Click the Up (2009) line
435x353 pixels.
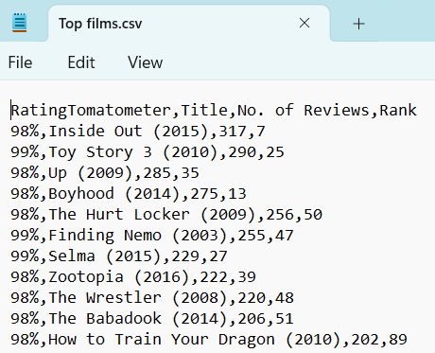[105, 173]
